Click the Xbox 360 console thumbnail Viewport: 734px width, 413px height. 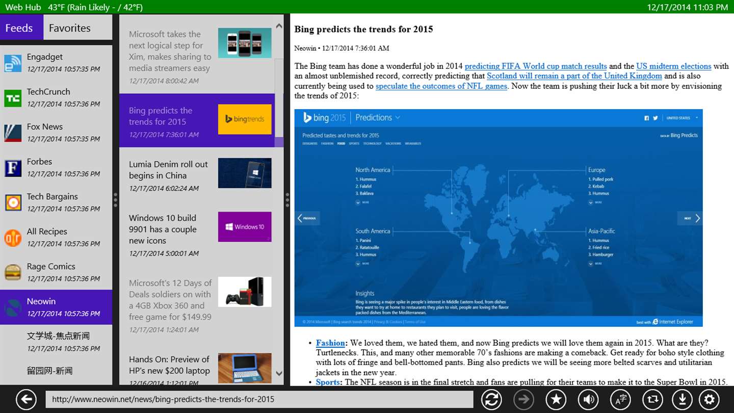point(245,292)
